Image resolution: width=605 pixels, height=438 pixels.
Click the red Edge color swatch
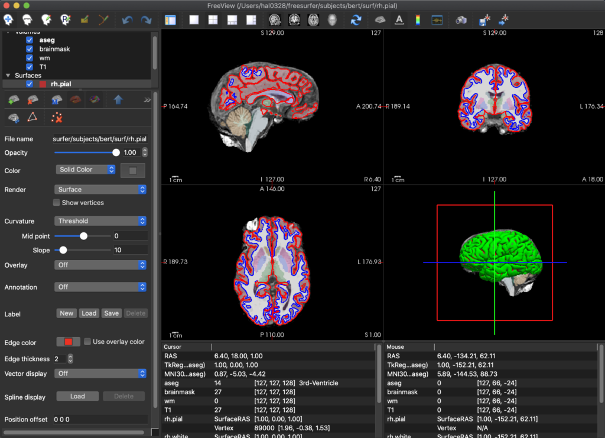click(68, 342)
